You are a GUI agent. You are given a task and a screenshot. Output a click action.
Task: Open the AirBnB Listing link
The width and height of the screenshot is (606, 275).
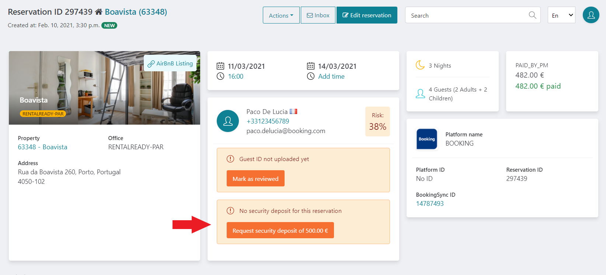(170, 63)
